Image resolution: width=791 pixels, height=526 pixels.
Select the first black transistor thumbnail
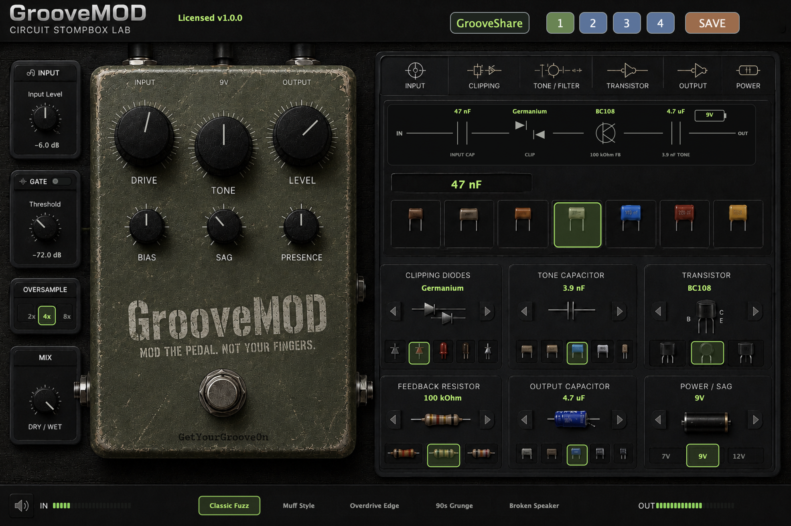[667, 353]
